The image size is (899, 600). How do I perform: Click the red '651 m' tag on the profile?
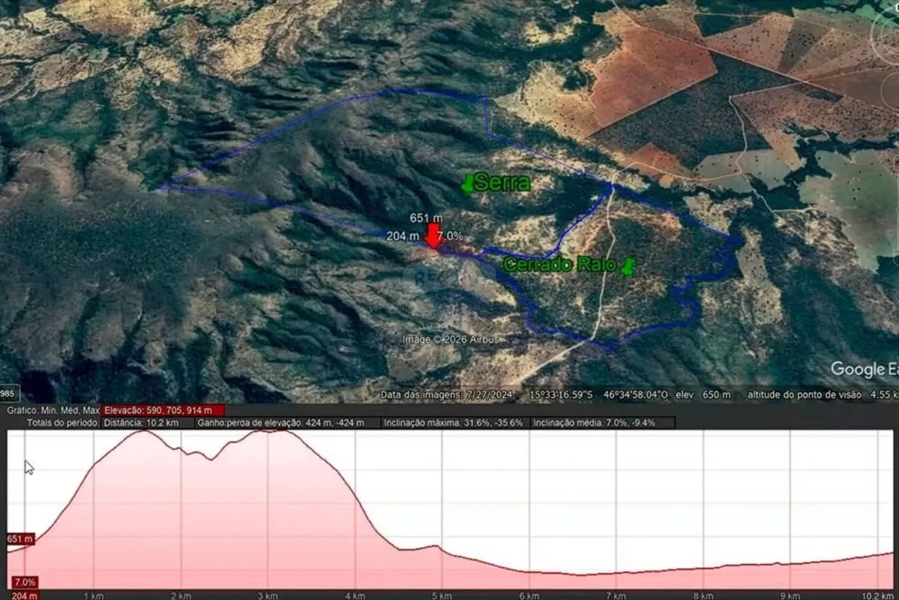(21, 539)
